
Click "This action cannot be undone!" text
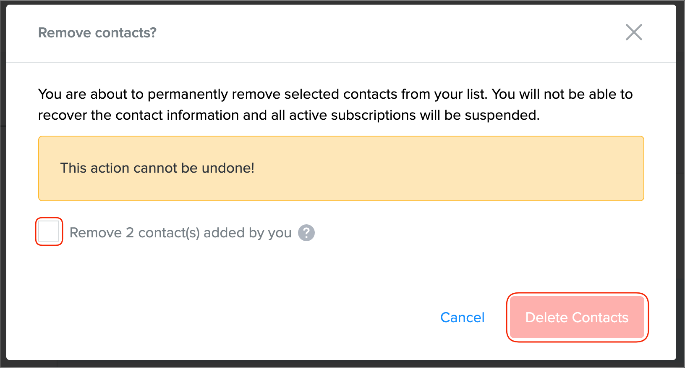pos(157,168)
